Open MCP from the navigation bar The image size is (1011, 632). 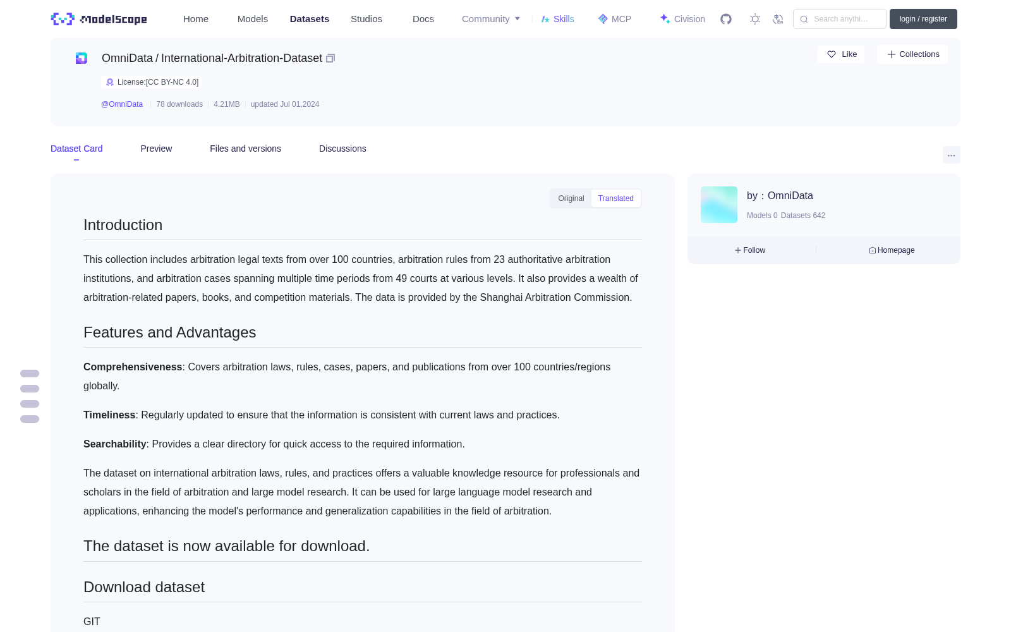(x=615, y=19)
